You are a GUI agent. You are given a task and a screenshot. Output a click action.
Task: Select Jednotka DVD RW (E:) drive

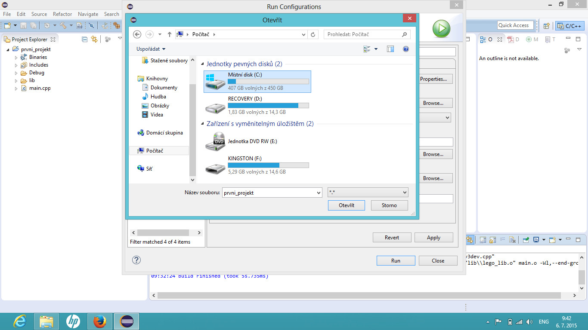tap(249, 141)
